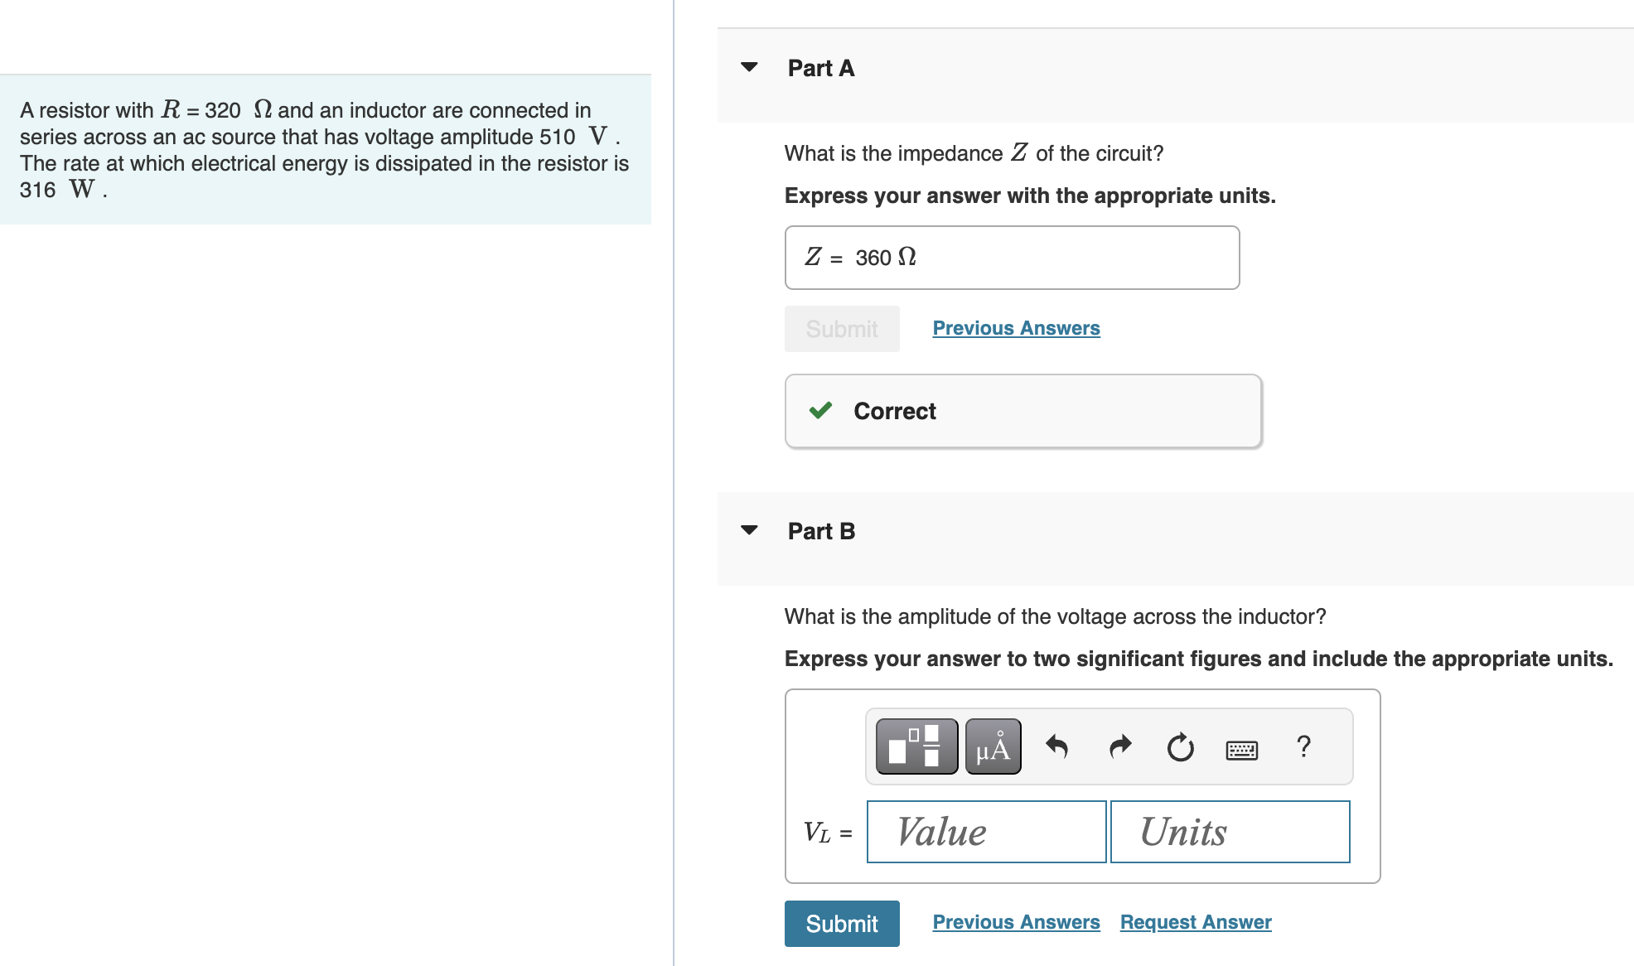This screenshot has height=966, width=1634.
Task: Click the undo arrow icon
Action: tap(1056, 746)
